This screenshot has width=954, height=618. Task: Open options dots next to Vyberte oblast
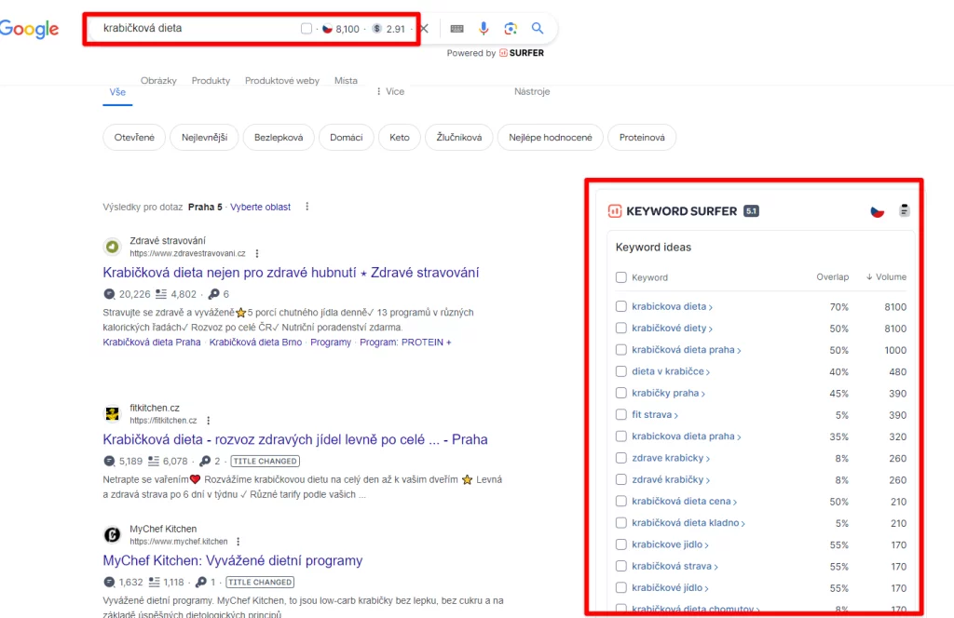tap(307, 207)
